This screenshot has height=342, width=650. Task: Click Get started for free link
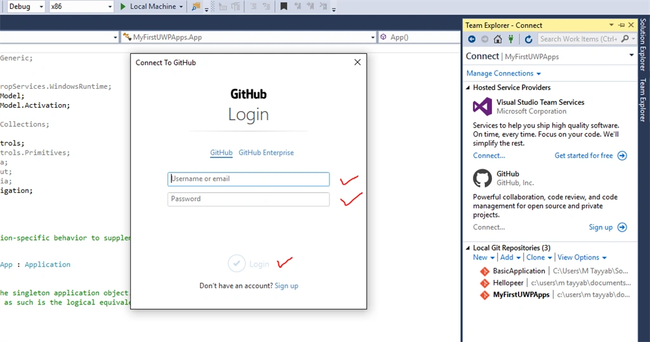click(x=584, y=156)
